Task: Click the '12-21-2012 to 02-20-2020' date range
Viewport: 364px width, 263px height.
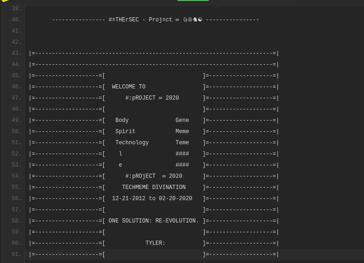Action: [152, 198]
